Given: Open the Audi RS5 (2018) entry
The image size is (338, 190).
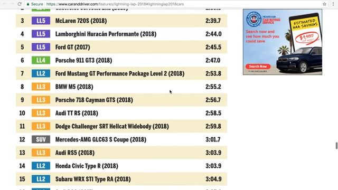Looking at the screenshot, I should pos(75,153).
